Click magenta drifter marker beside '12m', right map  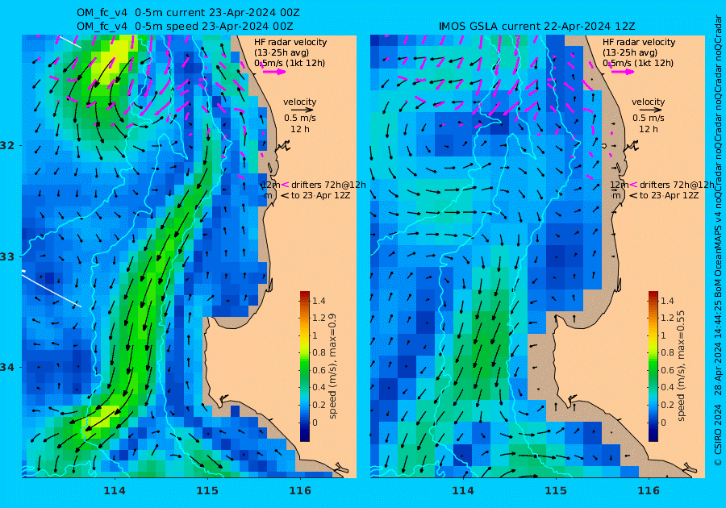tap(633, 185)
